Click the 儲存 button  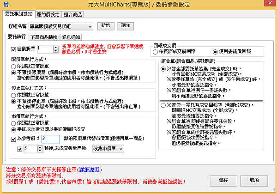(223, 181)
